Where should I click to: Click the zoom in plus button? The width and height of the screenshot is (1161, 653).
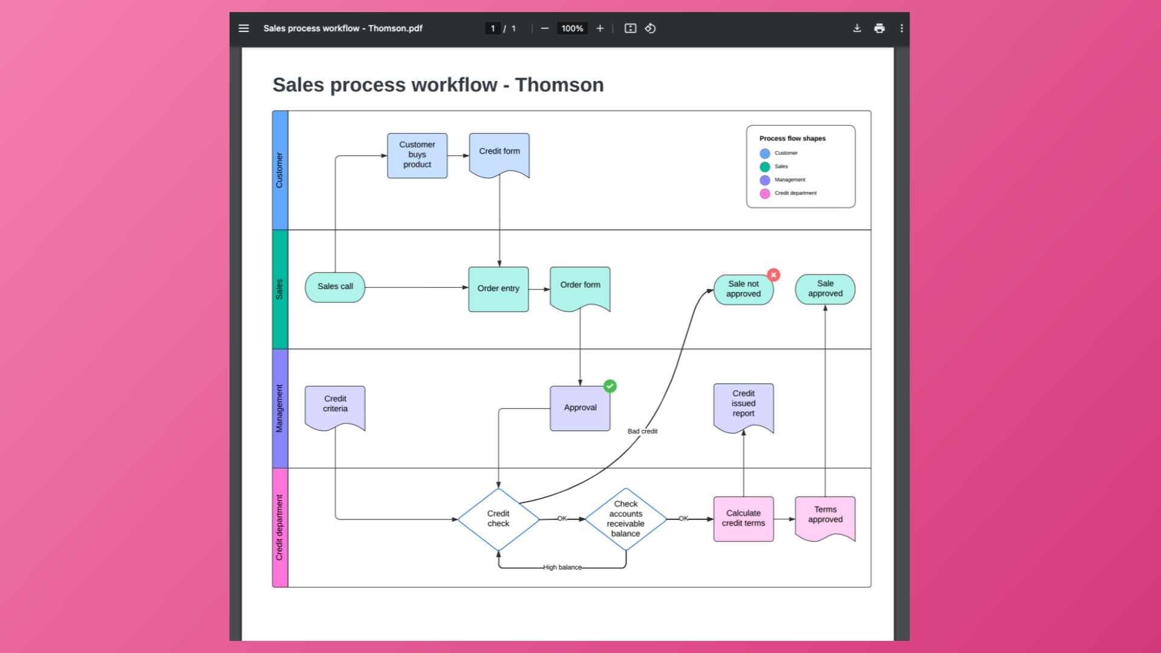point(600,28)
